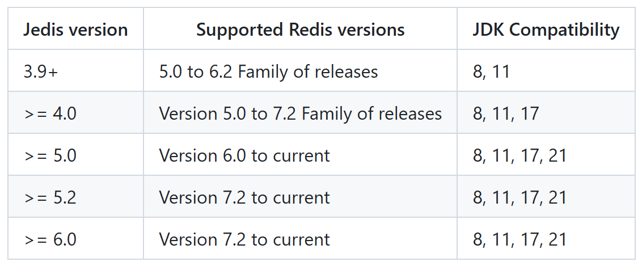Select the Supported Redis versions header
Image resolution: width=642 pixels, height=266 pixels.
[300, 29]
